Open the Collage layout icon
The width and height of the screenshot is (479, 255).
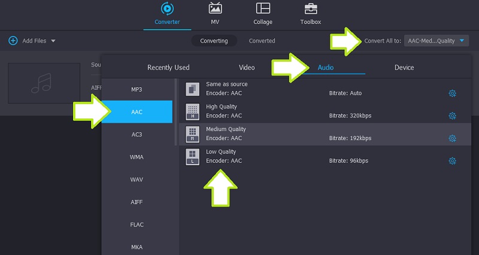click(x=262, y=8)
